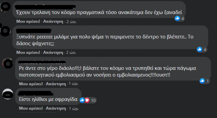Image resolution: width=217 pixels, height=118 pixels.
Task: Click blue like icon on 'Είστε ηλίθιοι' comment
Action: [82, 100]
